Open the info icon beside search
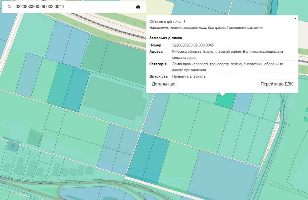This screenshot has width=308, height=200. click(138, 7)
